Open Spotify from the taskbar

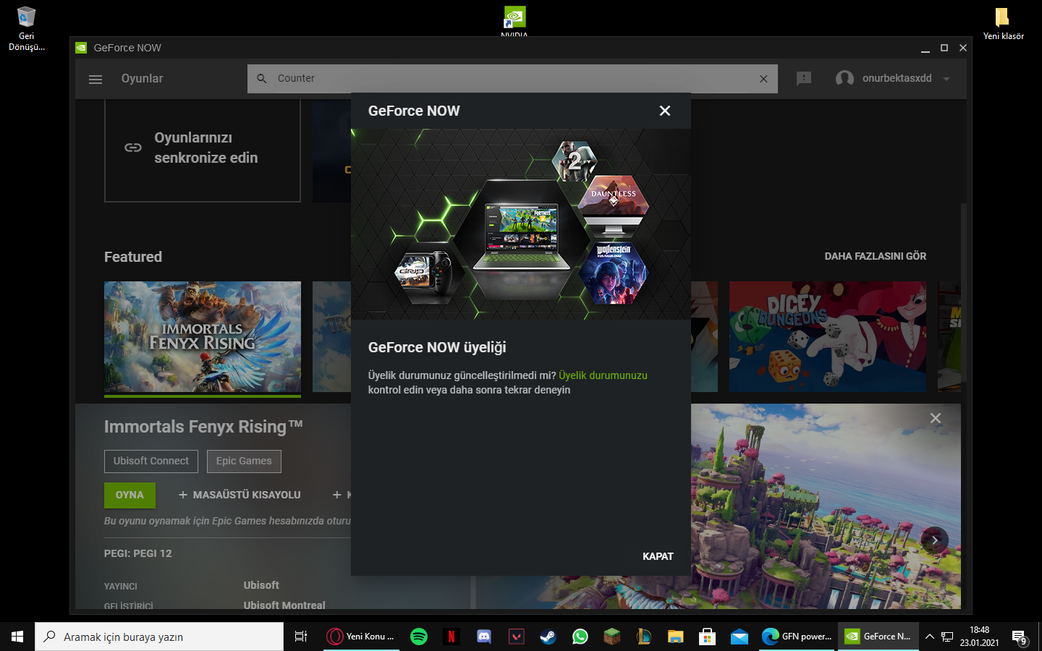pyautogui.click(x=419, y=637)
